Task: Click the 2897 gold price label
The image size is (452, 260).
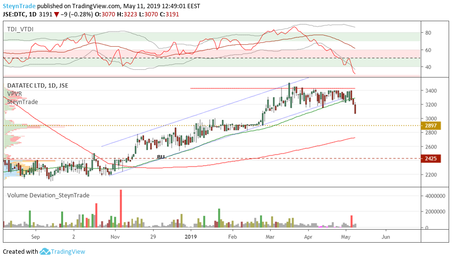Action: click(x=431, y=126)
